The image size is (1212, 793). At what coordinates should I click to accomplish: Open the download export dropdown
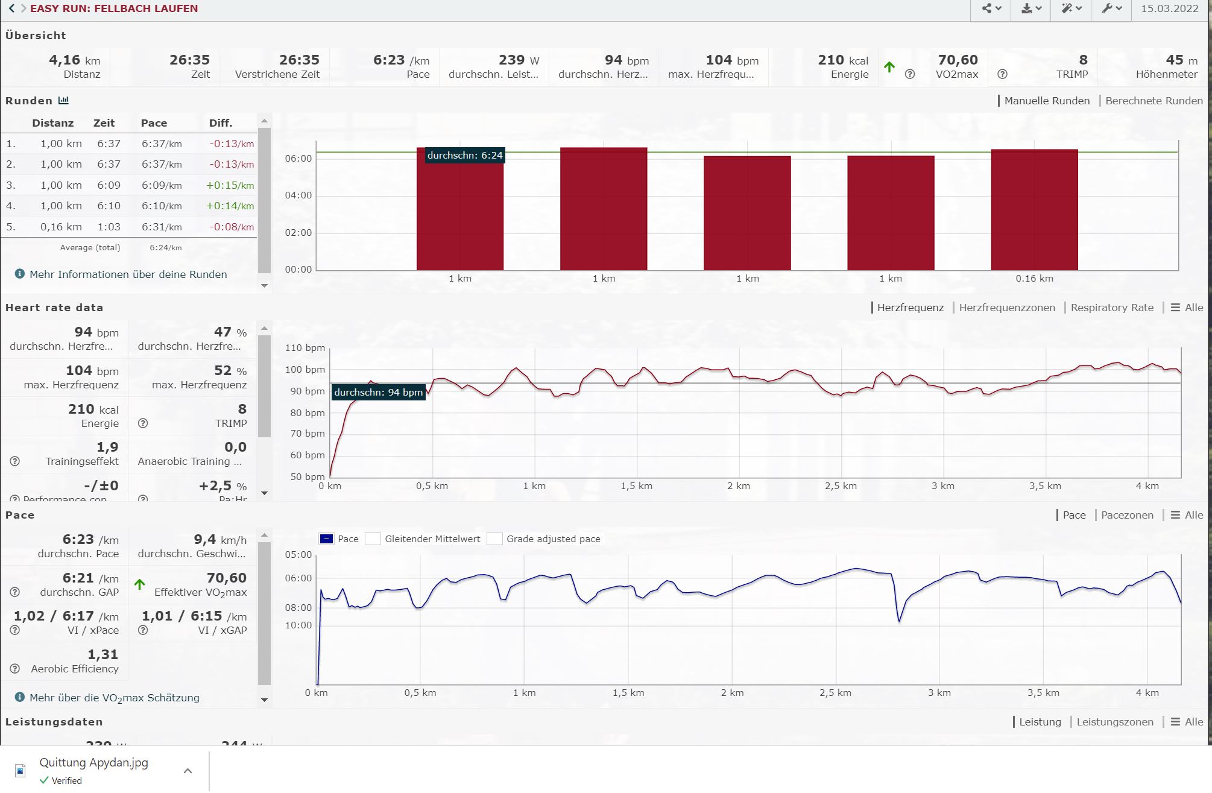(x=1031, y=8)
